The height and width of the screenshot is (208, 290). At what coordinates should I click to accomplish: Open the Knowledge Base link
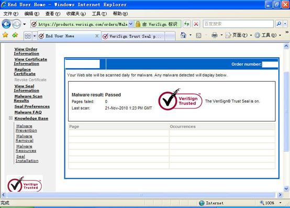[31, 118]
